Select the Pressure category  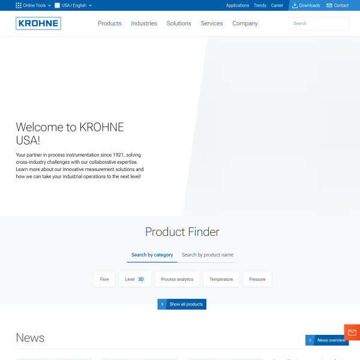[257, 280]
